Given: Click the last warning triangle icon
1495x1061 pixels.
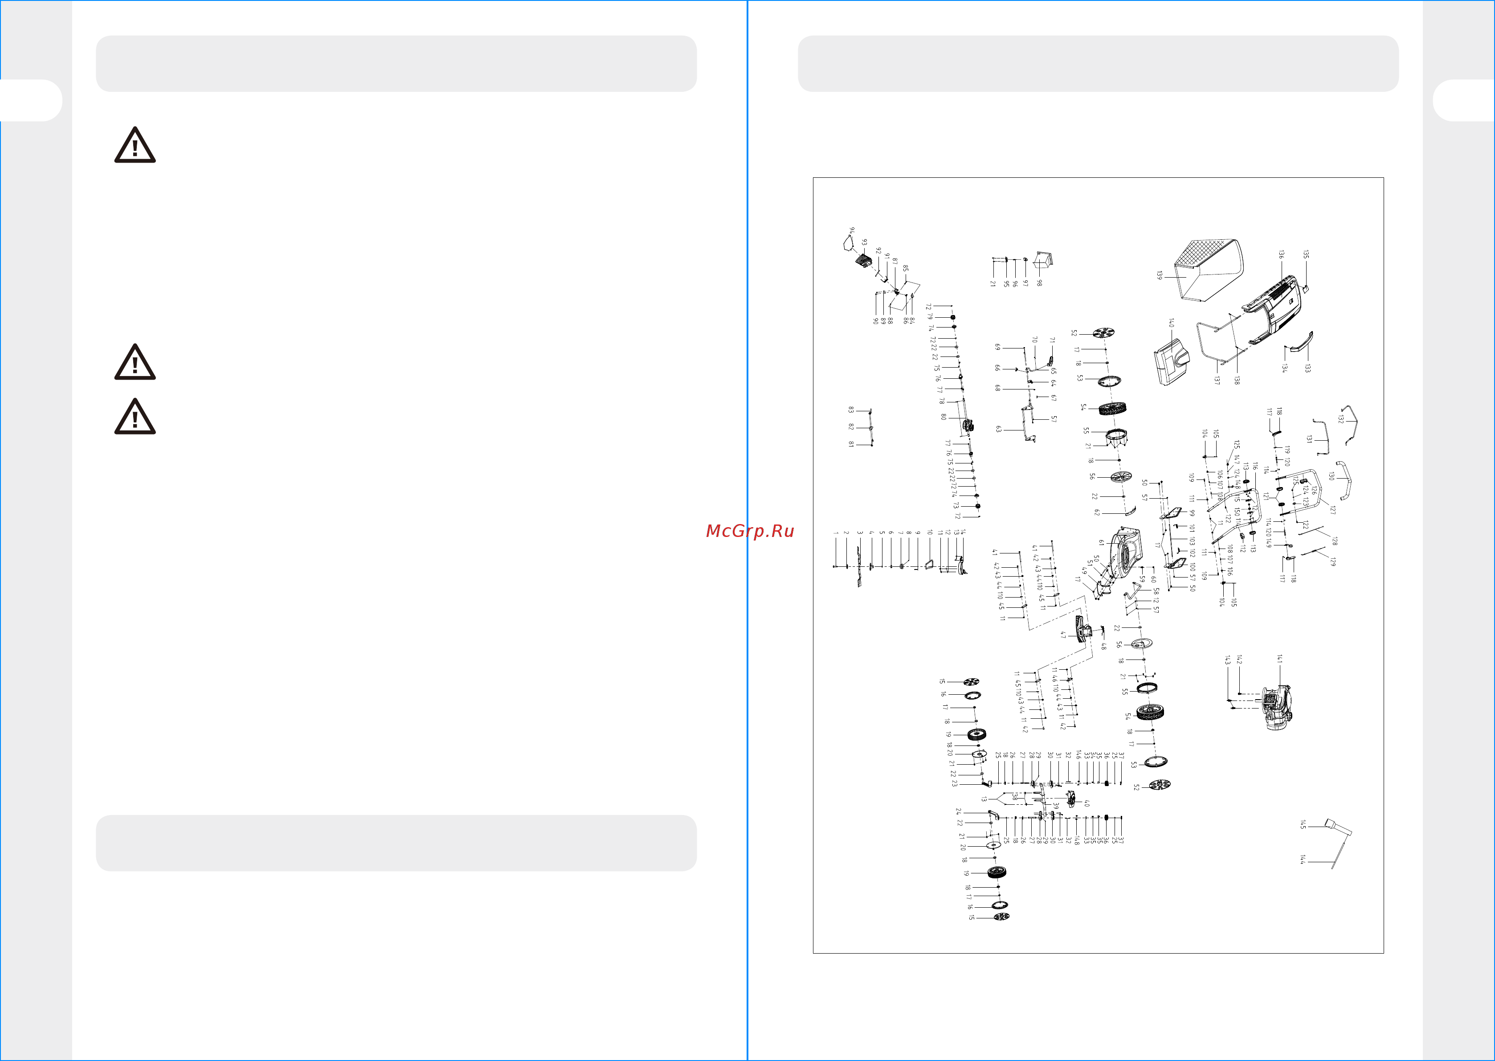Looking at the screenshot, I should click(x=135, y=416).
